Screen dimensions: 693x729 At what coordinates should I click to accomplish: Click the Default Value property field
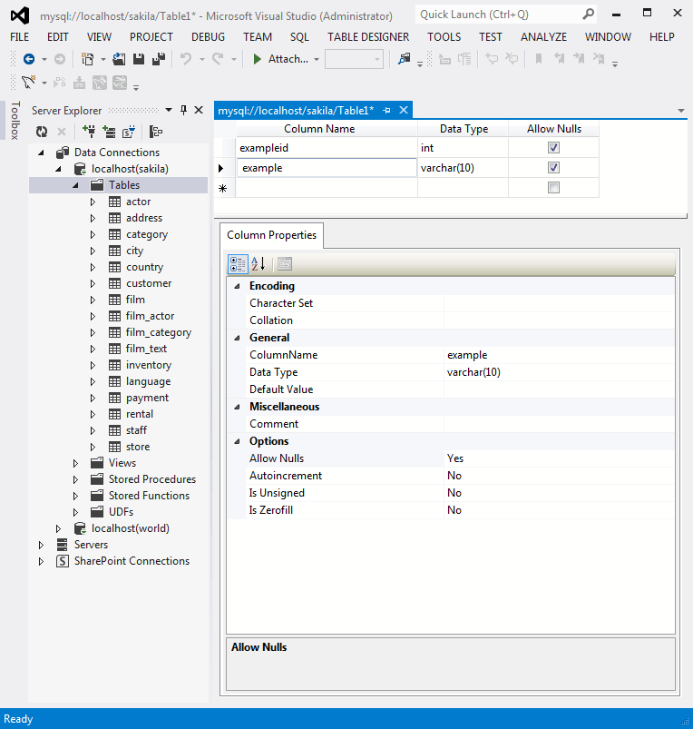pyautogui.click(x=560, y=389)
